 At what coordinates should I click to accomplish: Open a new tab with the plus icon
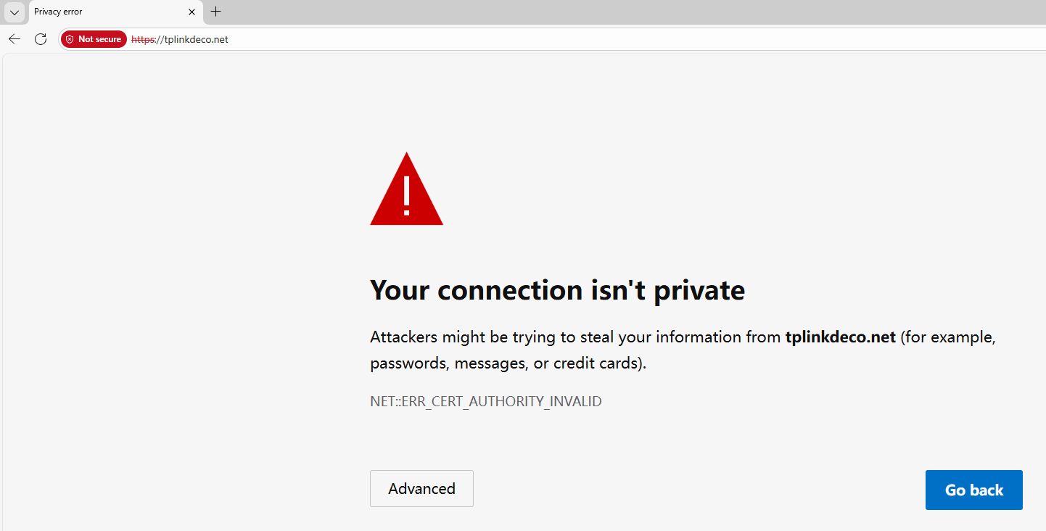[x=215, y=12]
